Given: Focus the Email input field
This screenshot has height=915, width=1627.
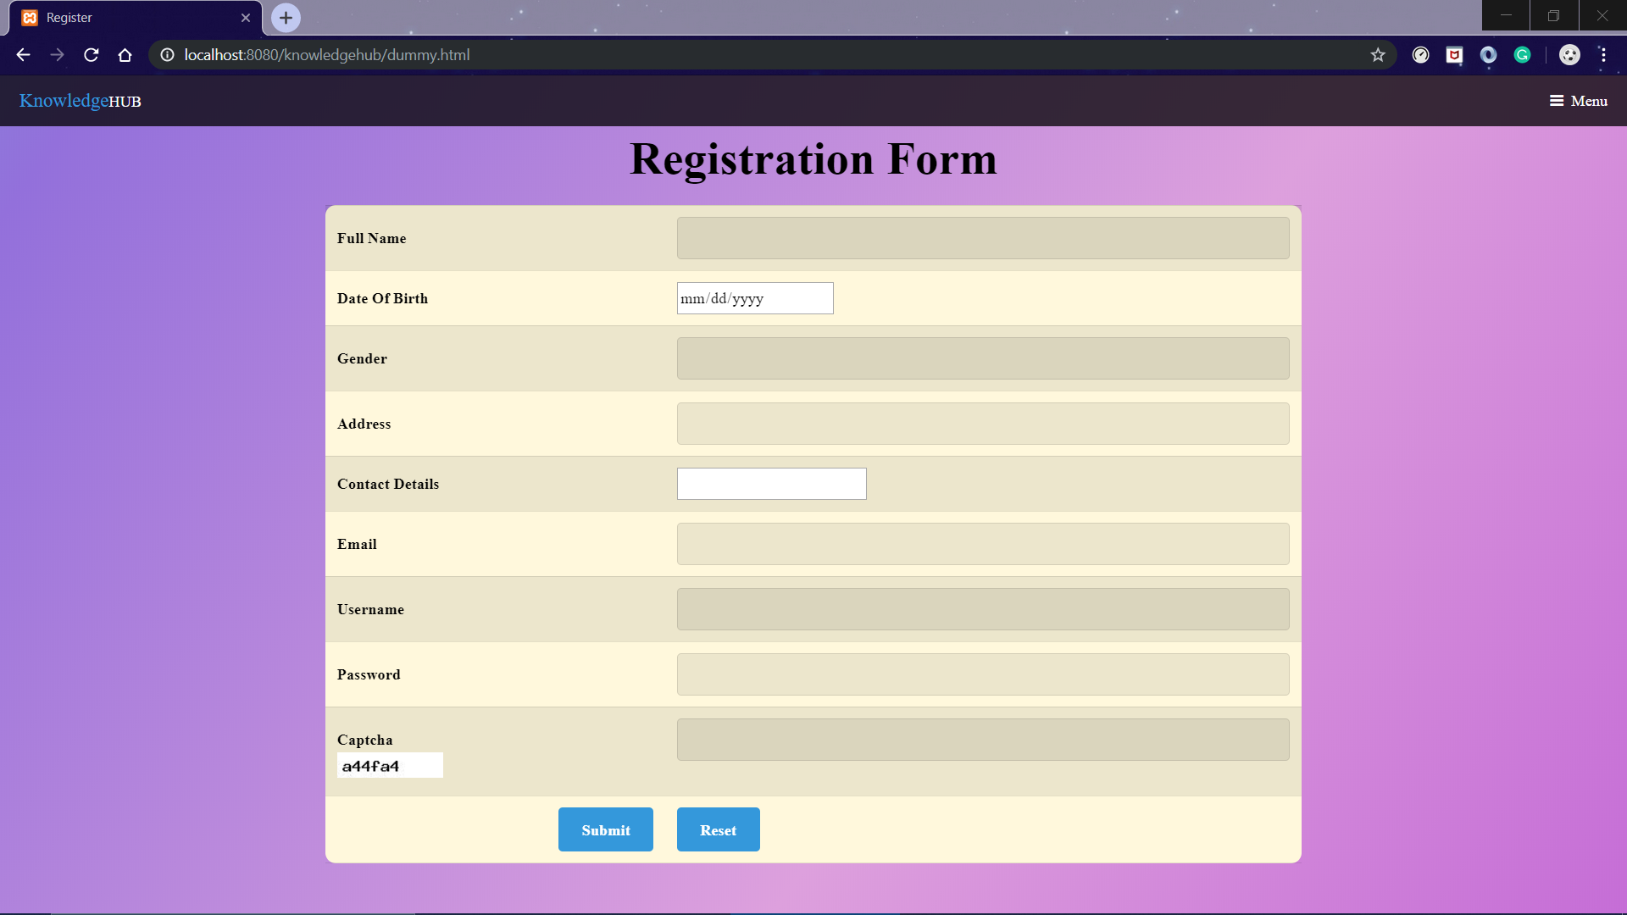Looking at the screenshot, I should (x=983, y=544).
